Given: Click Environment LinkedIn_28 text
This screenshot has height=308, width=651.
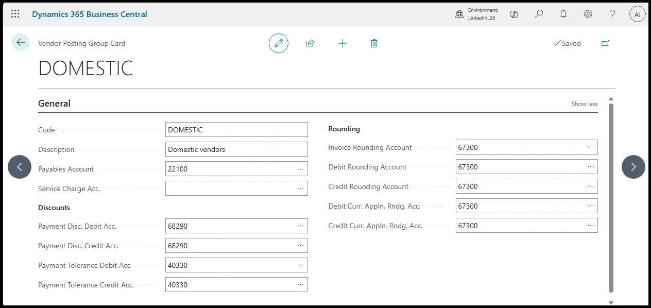Looking at the screenshot, I should 483,14.
